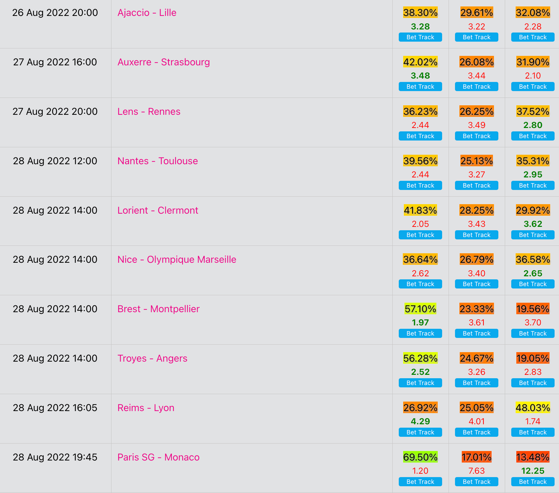The height and width of the screenshot is (493, 559).
Task: Click Bet Track under Paris SG home odds 1.20
Action: click(x=420, y=482)
